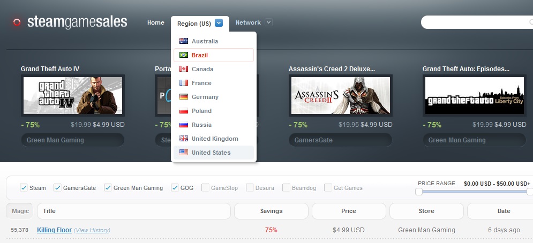Click the Grand Theft Auto IV title text
The height and width of the screenshot is (243, 533).
(x=50, y=69)
